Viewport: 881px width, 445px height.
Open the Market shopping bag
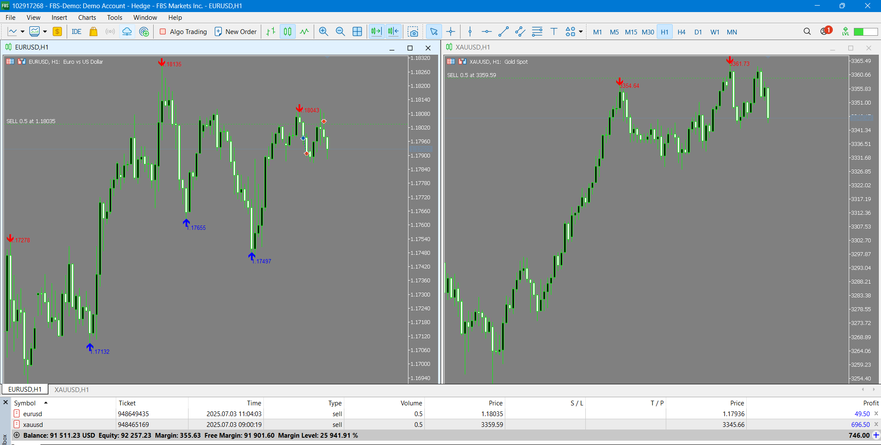click(93, 32)
